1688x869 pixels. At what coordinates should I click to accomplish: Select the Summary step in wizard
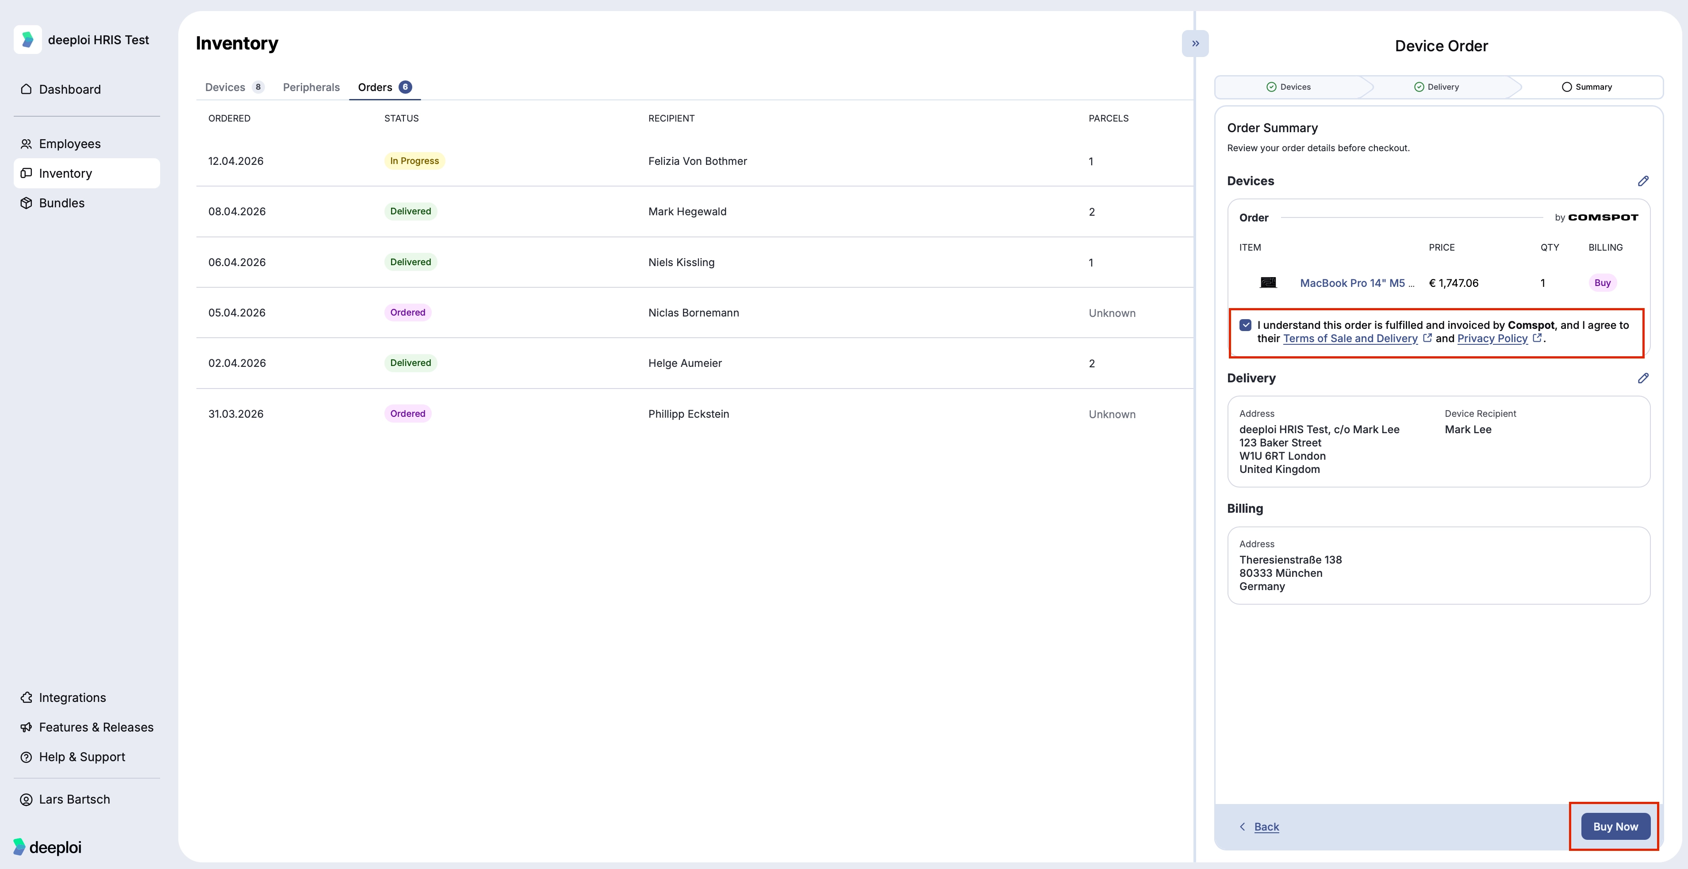coord(1586,87)
